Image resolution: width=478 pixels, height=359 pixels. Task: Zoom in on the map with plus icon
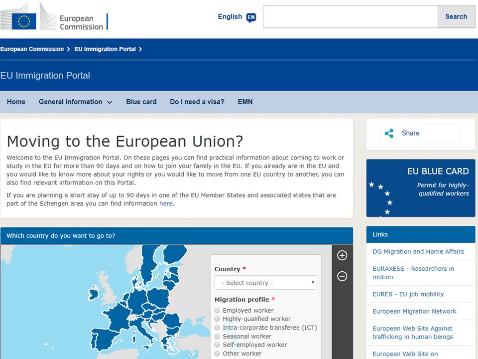coord(342,255)
